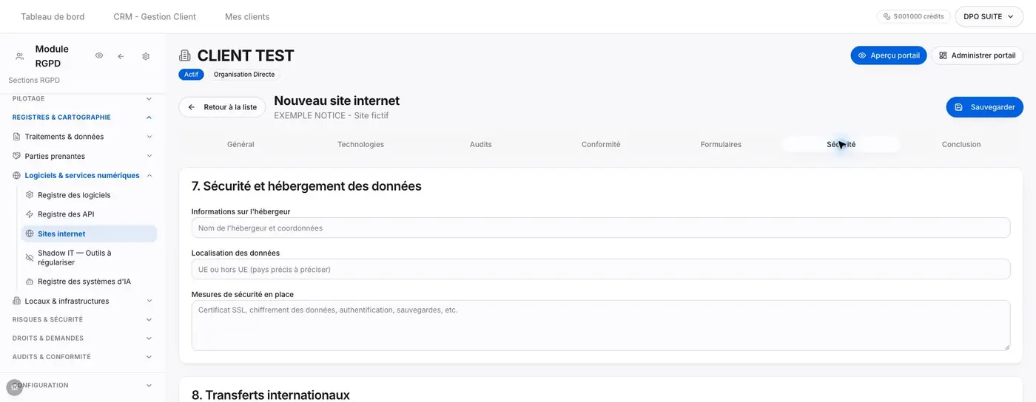Image resolution: width=1036 pixels, height=402 pixels.
Task: Switch to the Conclusion tab
Action: point(961,144)
